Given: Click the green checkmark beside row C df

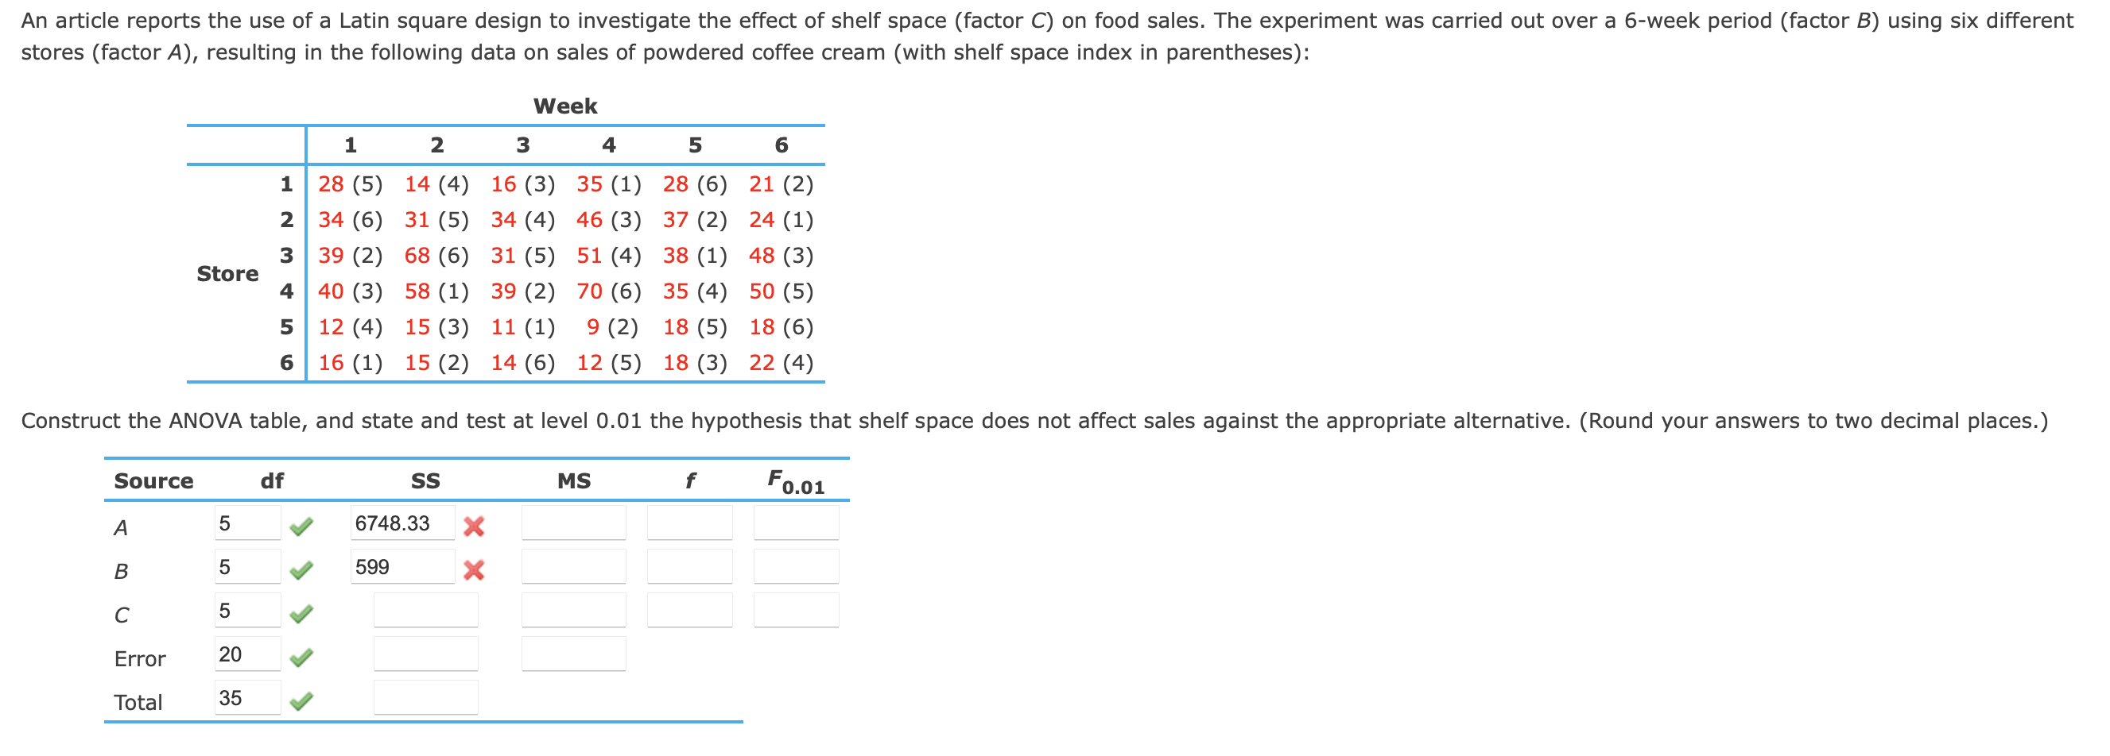Looking at the screenshot, I should click(x=301, y=611).
